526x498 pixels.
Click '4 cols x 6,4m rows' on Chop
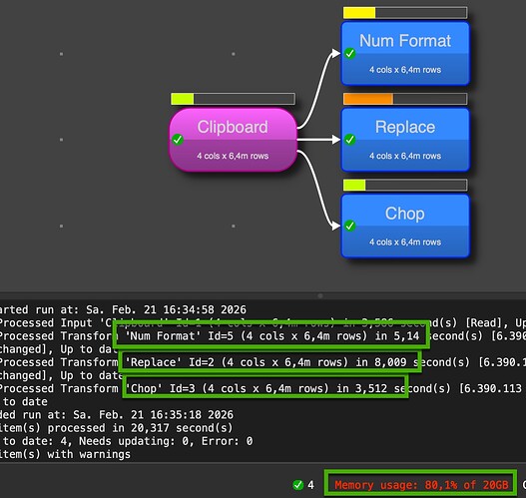pyautogui.click(x=405, y=243)
